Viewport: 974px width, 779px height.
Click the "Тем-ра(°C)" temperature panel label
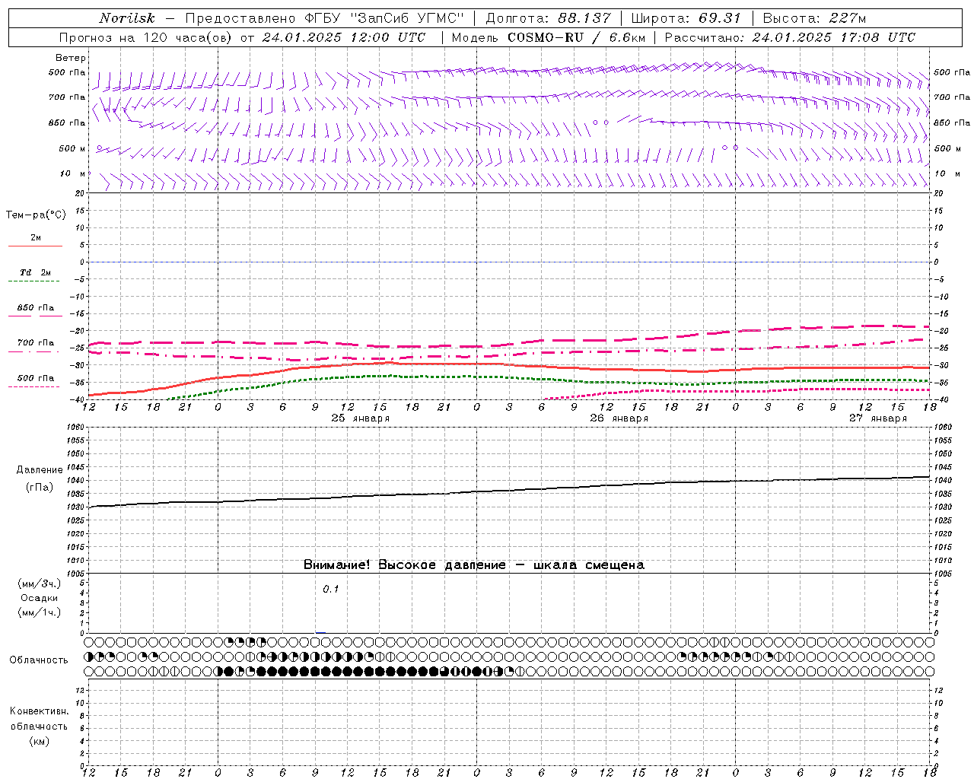tap(36, 215)
